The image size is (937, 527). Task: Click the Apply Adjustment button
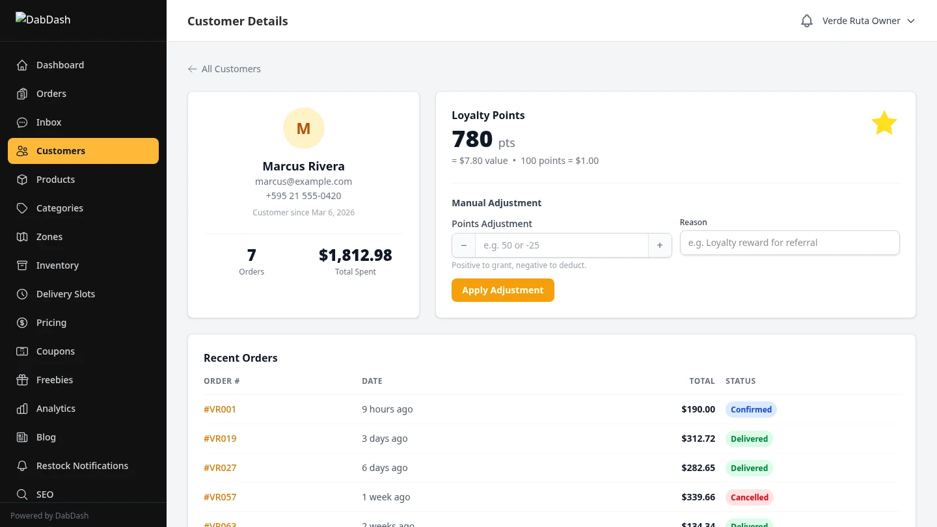(x=502, y=290)
